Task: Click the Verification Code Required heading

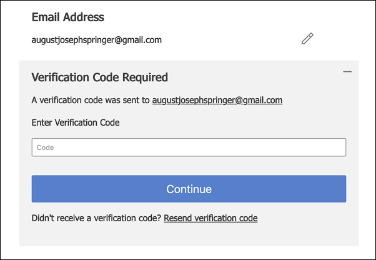Action: point(100,77)
